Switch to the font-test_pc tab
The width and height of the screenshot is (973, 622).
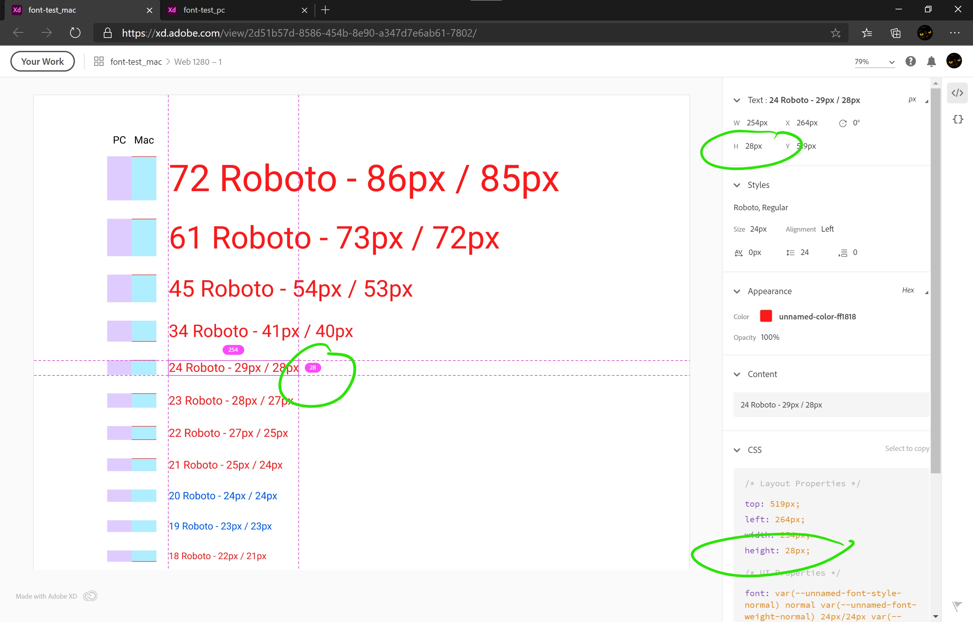tap(204, 10)
